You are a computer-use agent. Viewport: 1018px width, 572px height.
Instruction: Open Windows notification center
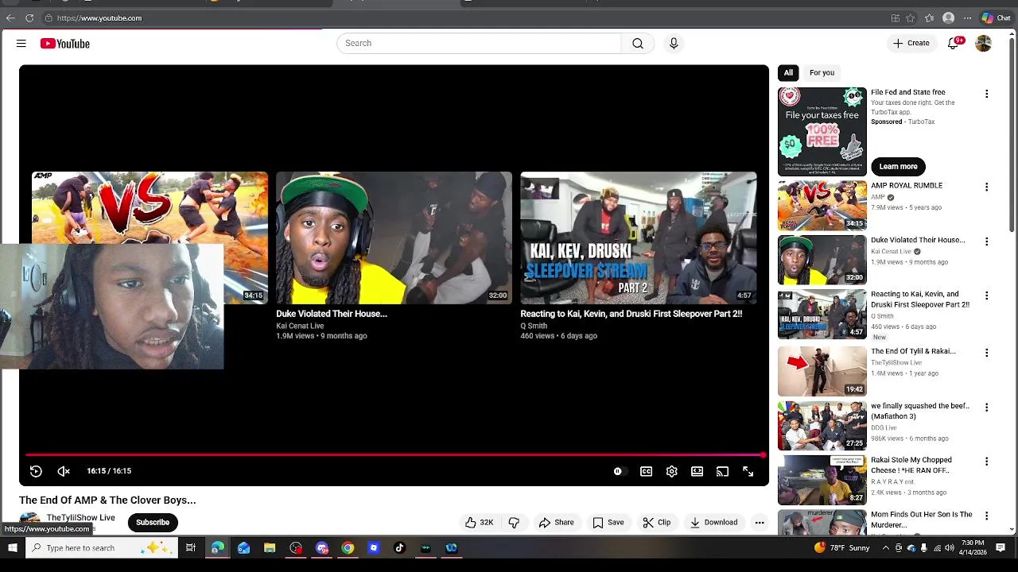(x=1001, y=548)
